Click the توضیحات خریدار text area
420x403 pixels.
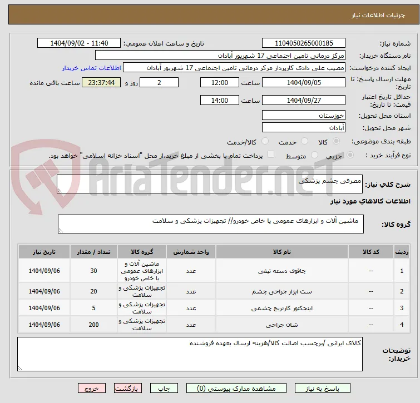(x=190, y=354)
